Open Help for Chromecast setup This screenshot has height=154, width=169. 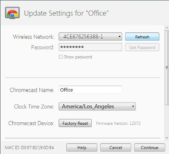(82, 148)
